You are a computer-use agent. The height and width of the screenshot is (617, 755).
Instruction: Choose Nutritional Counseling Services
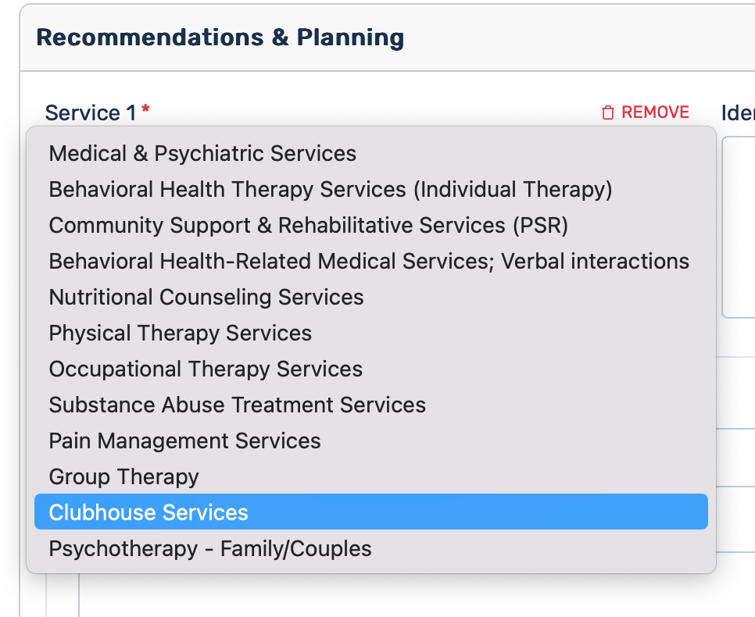coord(206,298)
